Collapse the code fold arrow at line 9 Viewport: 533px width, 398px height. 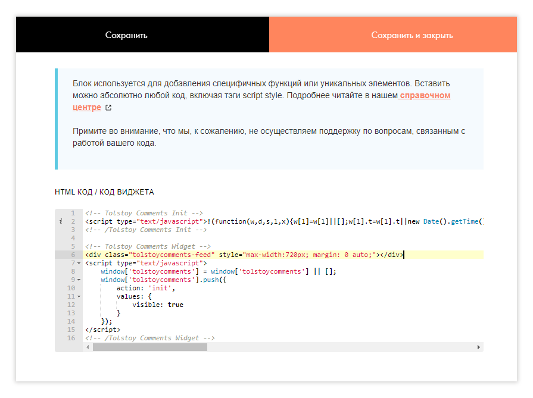(x=79, y=280)
